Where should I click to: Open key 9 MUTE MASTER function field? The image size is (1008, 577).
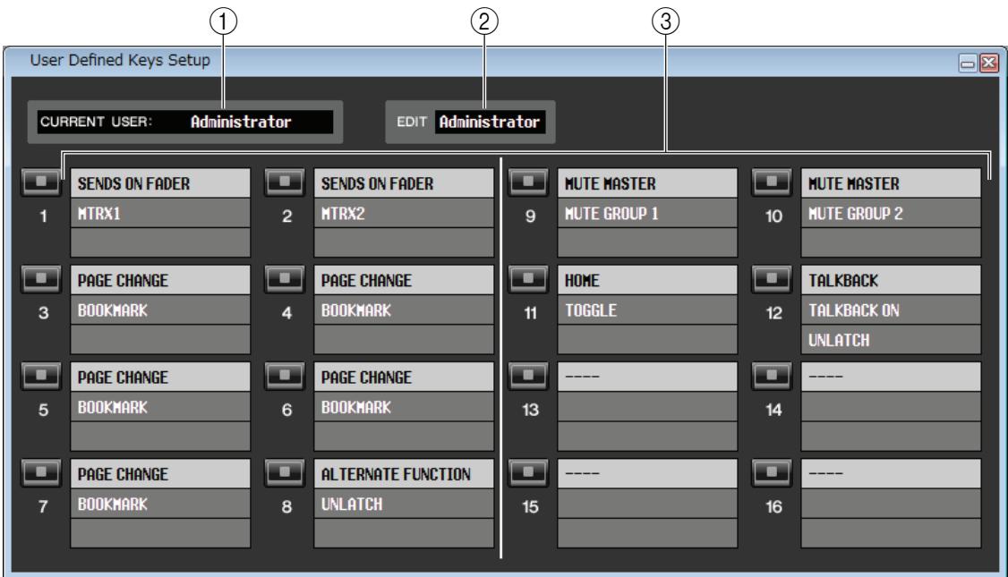click(647, 183)
